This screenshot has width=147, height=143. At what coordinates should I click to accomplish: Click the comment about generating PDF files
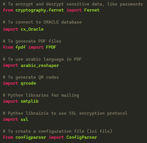pyautogui.click(x=32, y=41)
